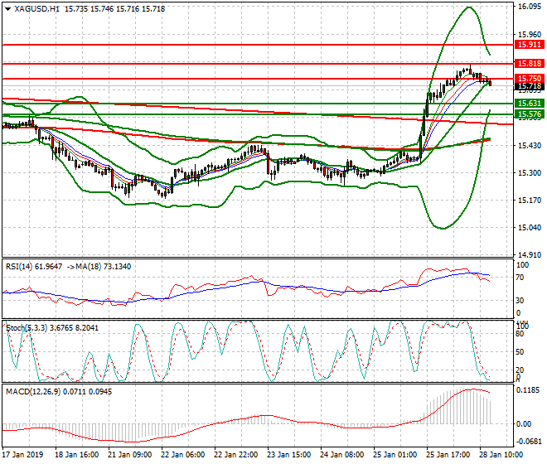The image size is (547, 464).
Task: Select the red 15.818 price level label
Action: click(529, 64)
